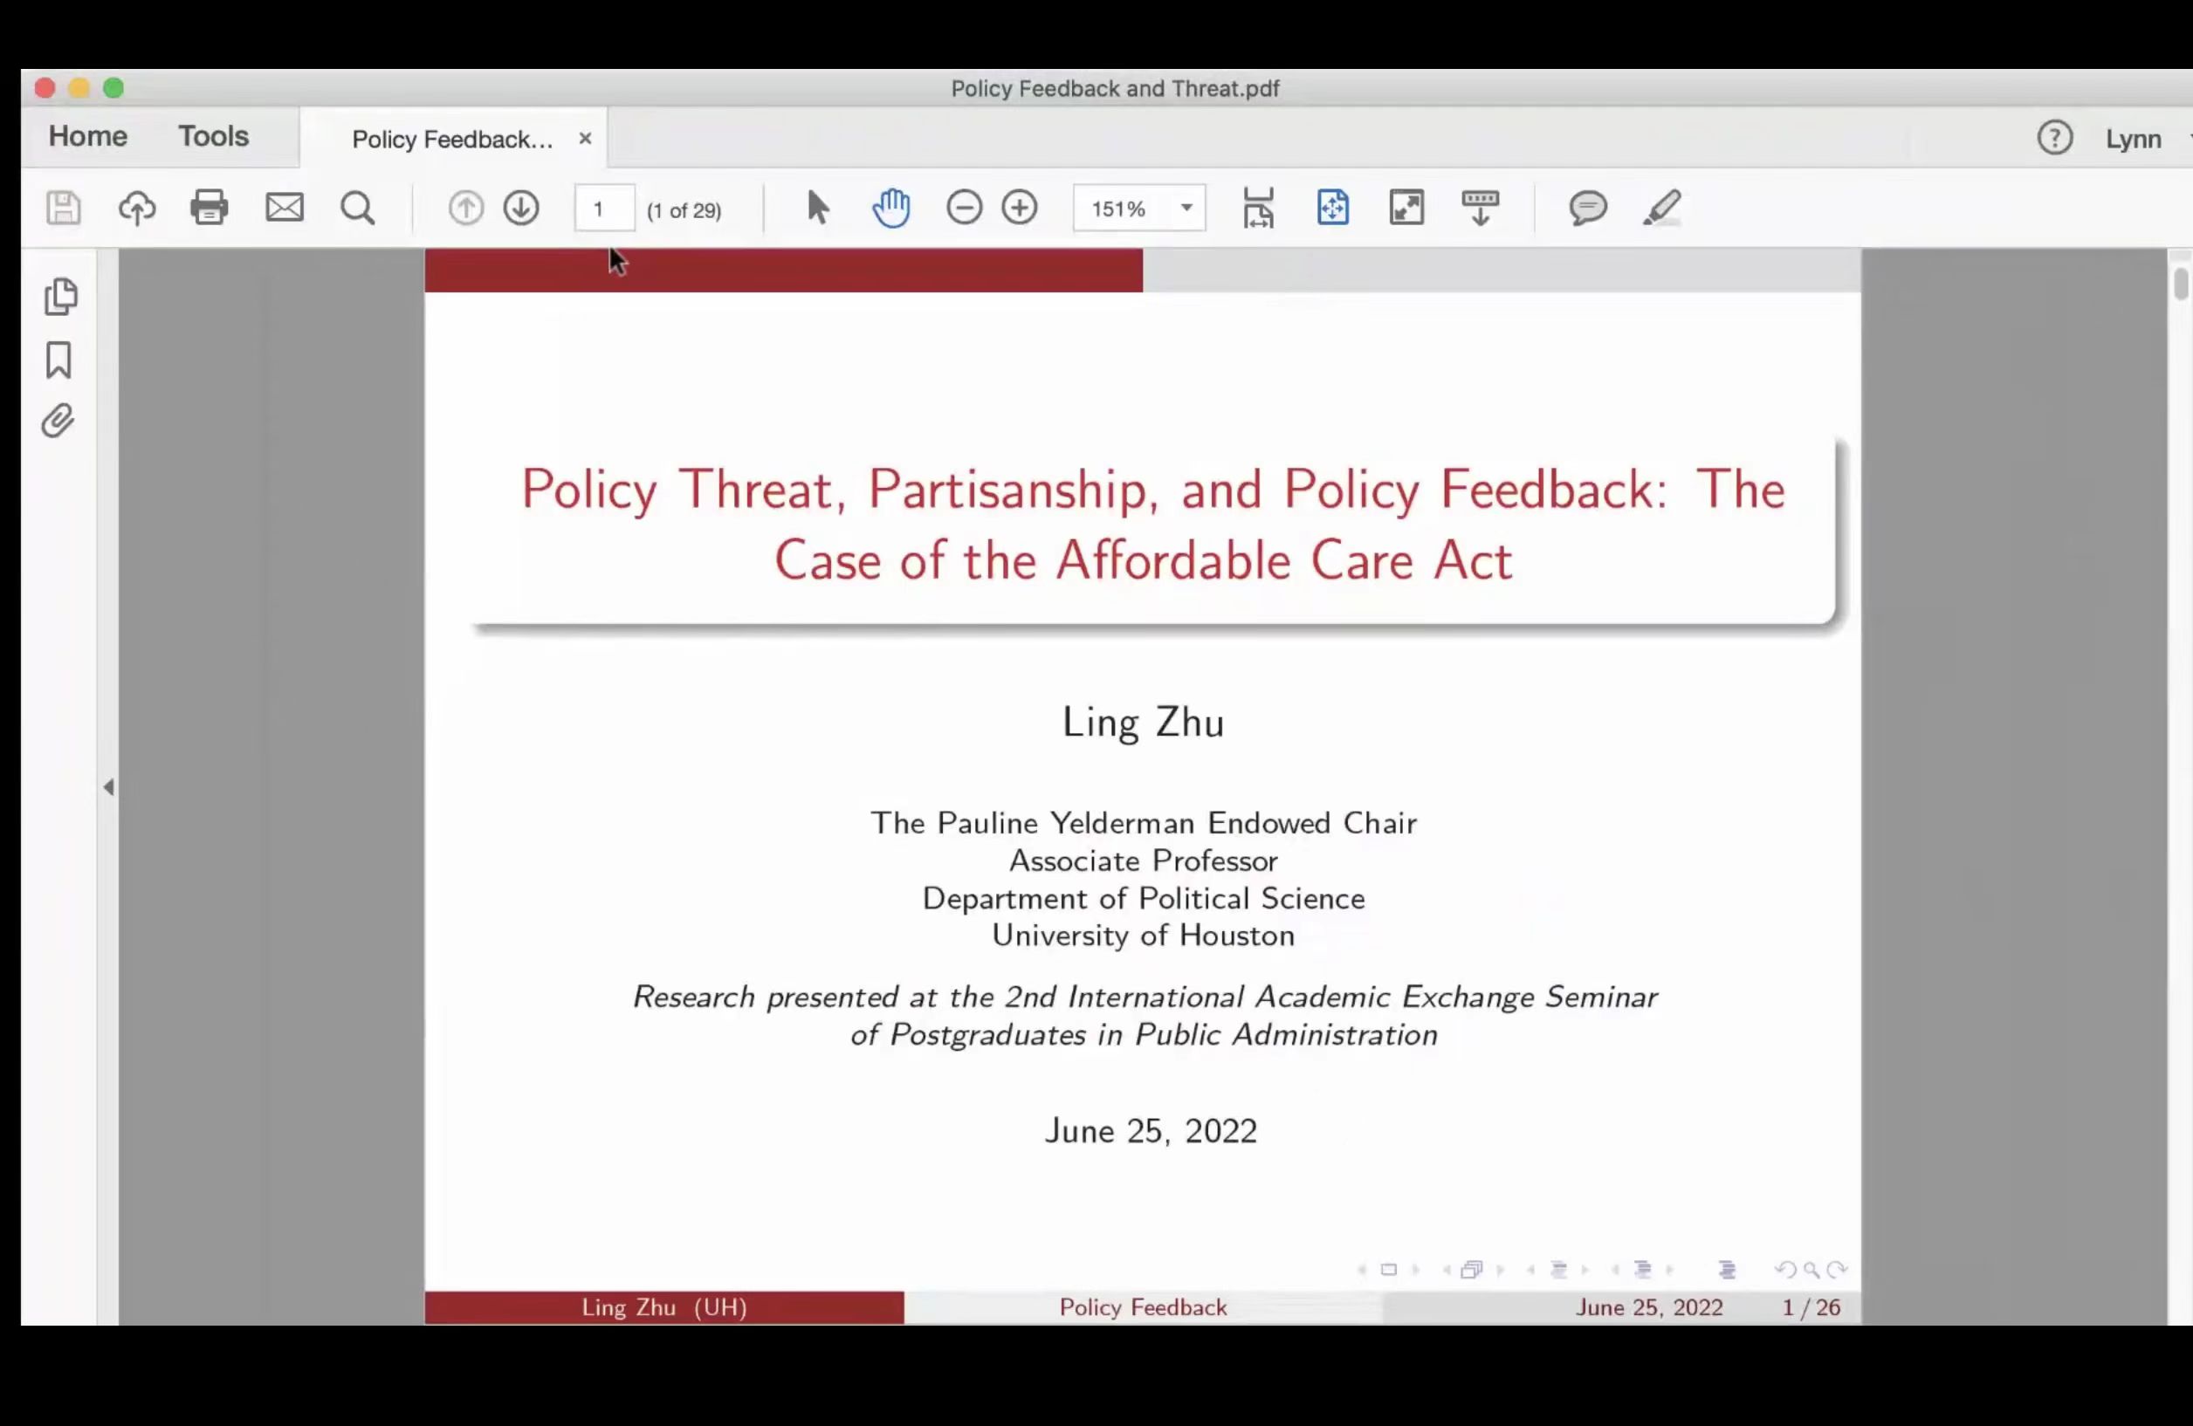Collapse the left navigation pane arrow

[109, 786]
